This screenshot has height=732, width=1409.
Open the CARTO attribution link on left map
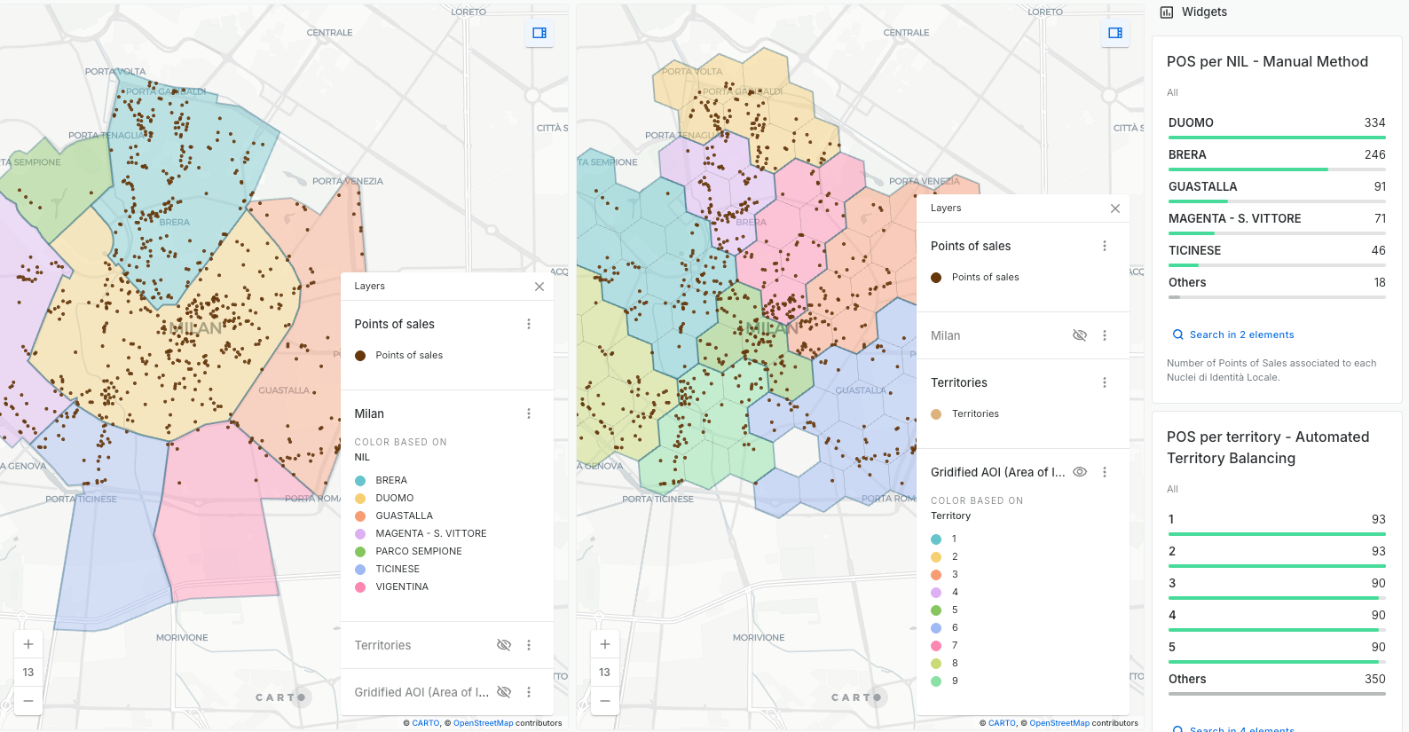426,723
